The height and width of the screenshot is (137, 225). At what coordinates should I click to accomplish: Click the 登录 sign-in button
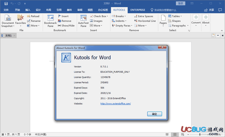click(x=180, y=3)
